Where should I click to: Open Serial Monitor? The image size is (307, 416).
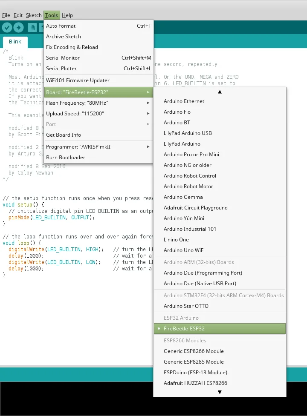pos(98,58)
